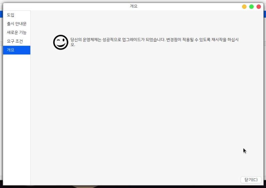266x188 pixels.
Task: Close the window using the red button
Action: point(258,7)
